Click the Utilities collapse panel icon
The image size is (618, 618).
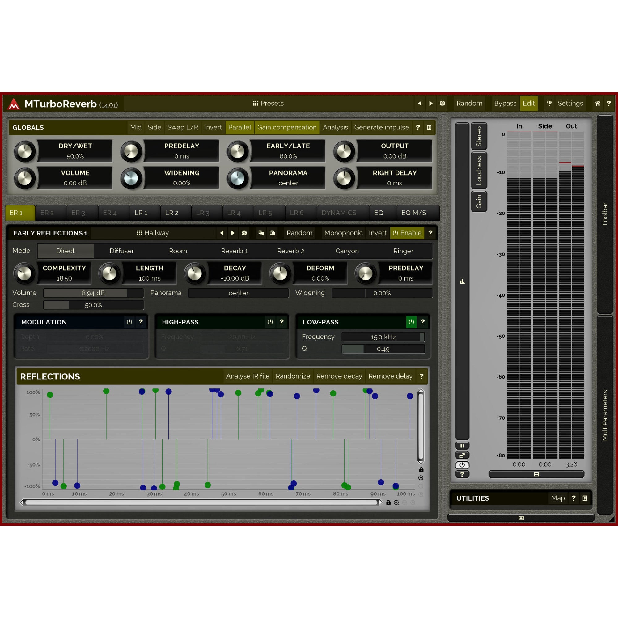coord(585,498)
